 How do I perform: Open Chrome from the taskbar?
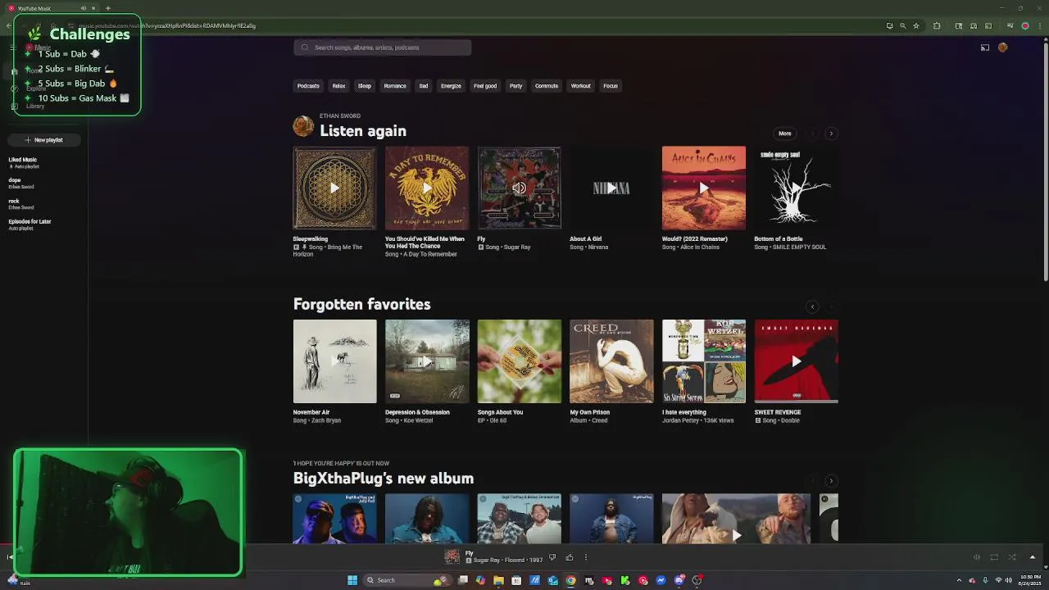pyautogui.click(x=571, y=580)
